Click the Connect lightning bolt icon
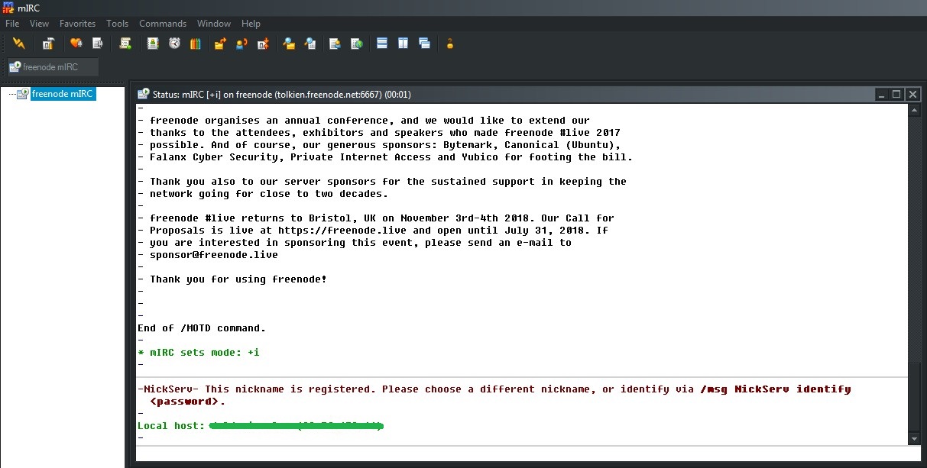Screen dimensions: 927x468 [19, 44]
